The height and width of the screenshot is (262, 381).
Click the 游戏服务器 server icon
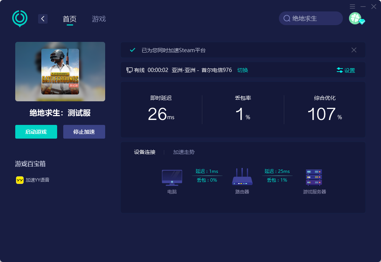pos(314,177)
